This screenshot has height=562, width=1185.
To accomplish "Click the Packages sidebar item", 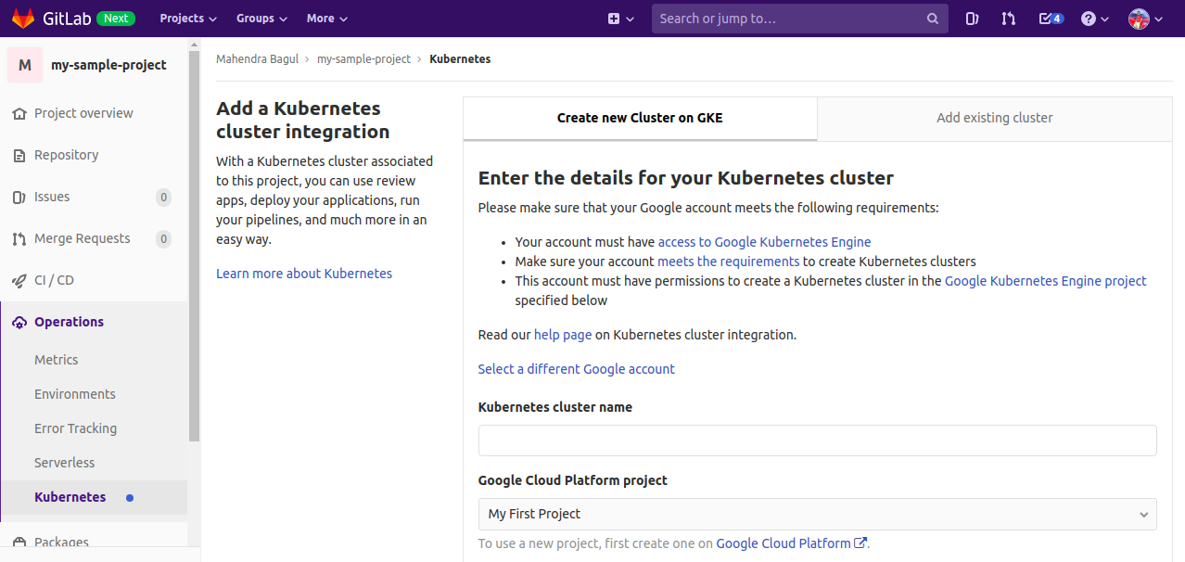I will (x=61, y=542).
